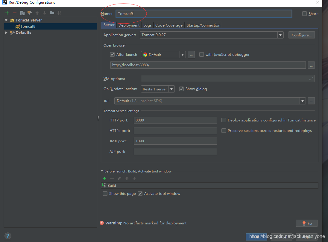This screenshot has height=242, width=328.
Task: Open JRE dropdown arrow
Action: [303, 101]
